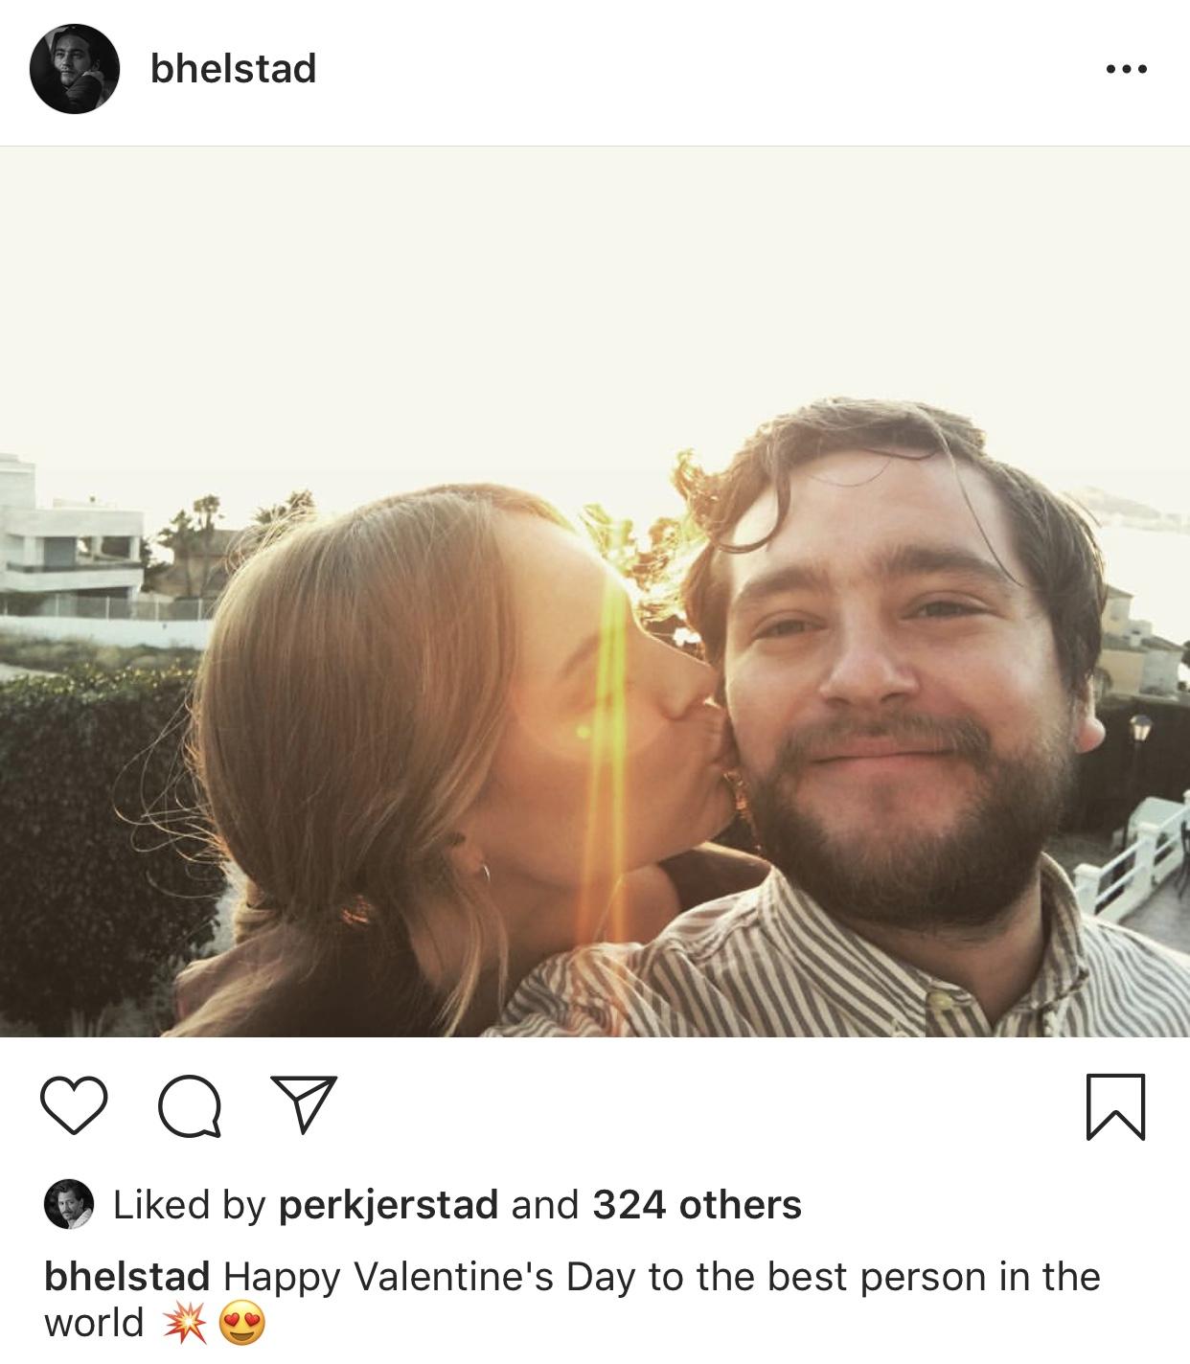This screenshot has height=1364, width=1190.
Task: Click the heart-eyes emoji in the caption
Action: [241, 1325]
